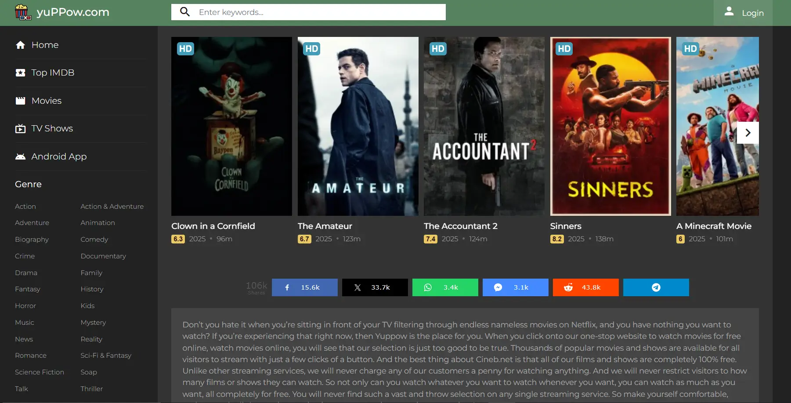Select the Adventure genre

pos(32,223)
